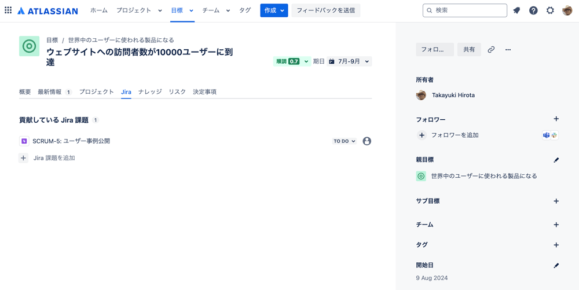Click the round plus beside フォロワーを追加
The height and width of the screenshot is (290, 579).
click(422, 135)
